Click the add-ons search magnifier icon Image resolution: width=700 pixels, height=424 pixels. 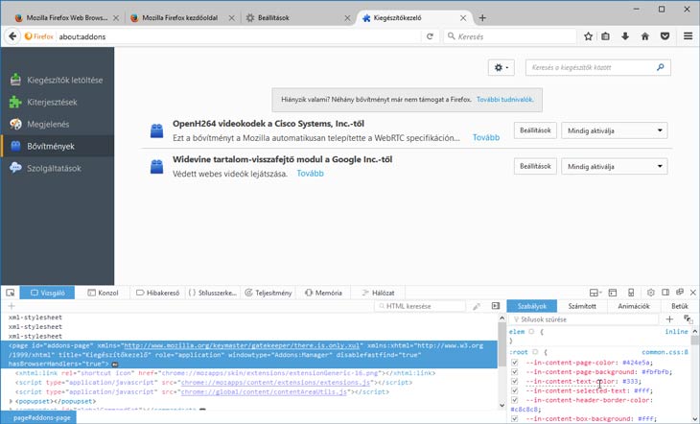[x=661, y=67]
